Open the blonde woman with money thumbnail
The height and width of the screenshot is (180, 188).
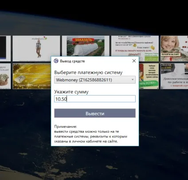click(x=174, y=49)
